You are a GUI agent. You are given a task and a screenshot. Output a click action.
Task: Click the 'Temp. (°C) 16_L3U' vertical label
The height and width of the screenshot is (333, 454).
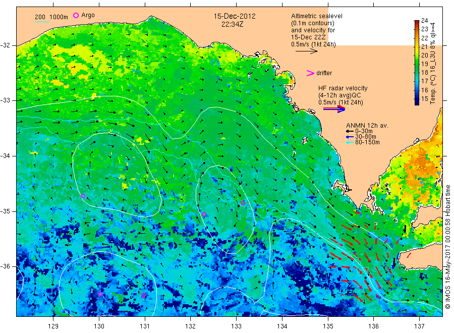coord(433,64)
